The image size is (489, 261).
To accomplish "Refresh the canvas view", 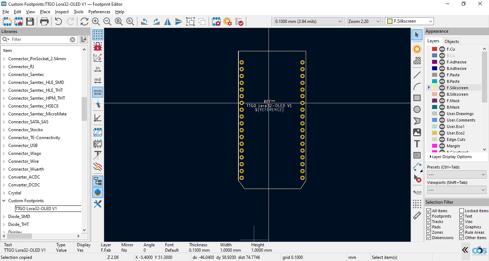I will click(84, 22).
